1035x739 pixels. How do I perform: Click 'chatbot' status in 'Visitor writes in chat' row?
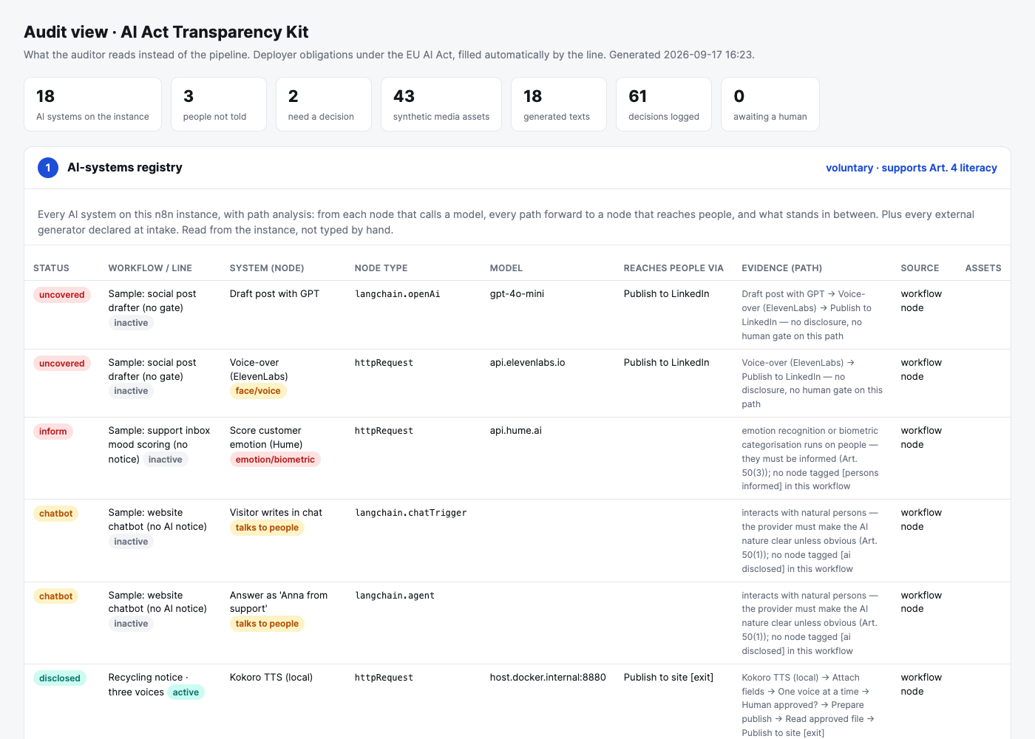tap(56, 514)
